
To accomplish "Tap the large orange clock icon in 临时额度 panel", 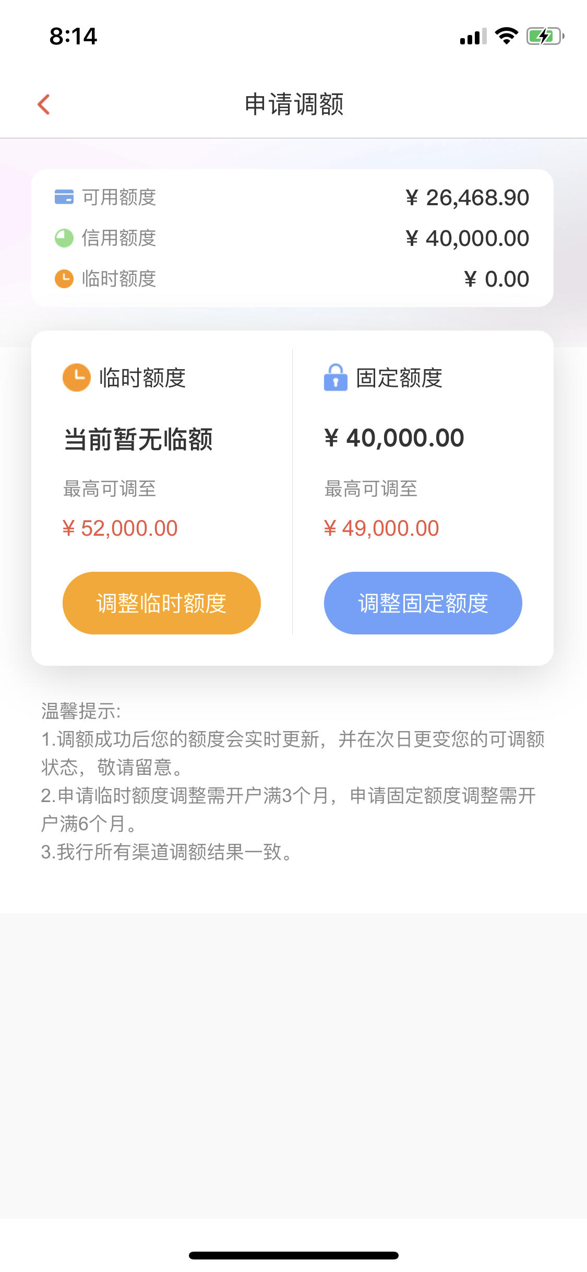I will pos(77,378).
